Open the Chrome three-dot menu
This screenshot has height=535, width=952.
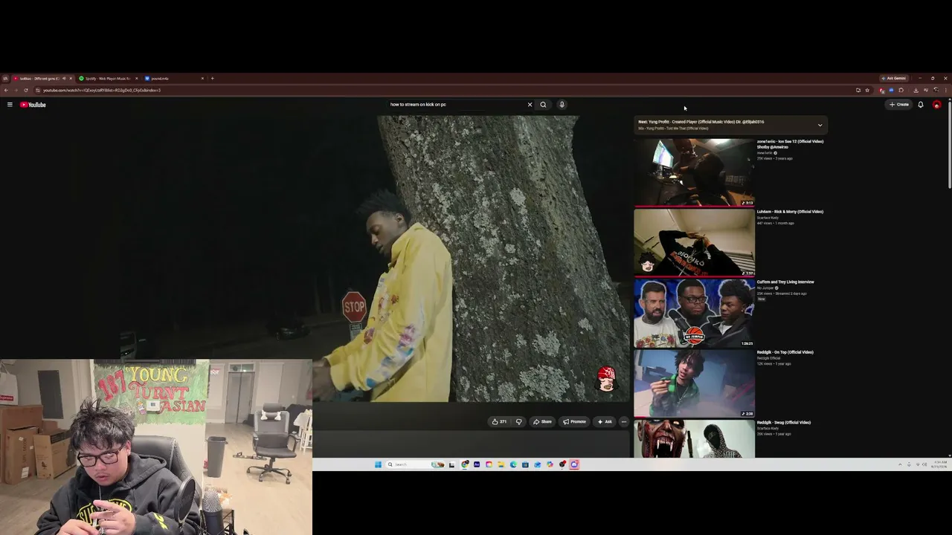point(945,91)
